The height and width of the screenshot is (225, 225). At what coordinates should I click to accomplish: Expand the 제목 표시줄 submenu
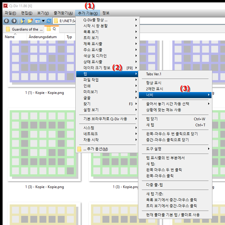coord(107,44)
